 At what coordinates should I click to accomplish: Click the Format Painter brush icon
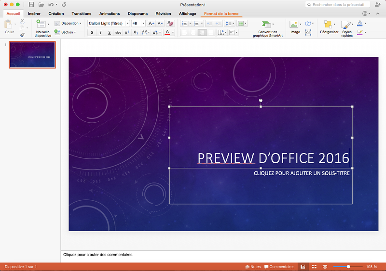(22, 35)
